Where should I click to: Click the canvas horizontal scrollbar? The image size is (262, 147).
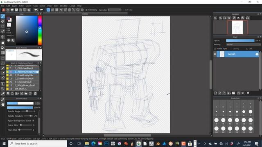pyautogui.click(x=127, y=135)
